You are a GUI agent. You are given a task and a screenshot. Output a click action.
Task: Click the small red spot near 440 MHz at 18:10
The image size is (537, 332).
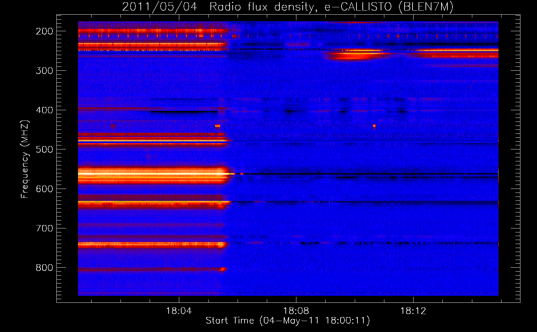click(374, 126)
